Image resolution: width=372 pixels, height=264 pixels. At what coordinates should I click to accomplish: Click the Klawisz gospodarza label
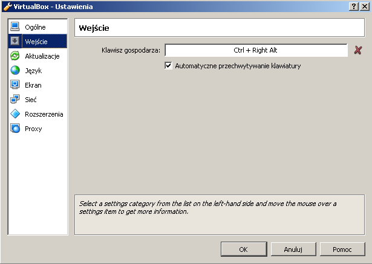click(x=131, y=50)
